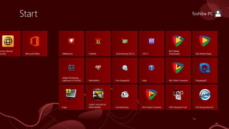
Task: Click the Toshiba-PC account name
Action: (203, 14)
